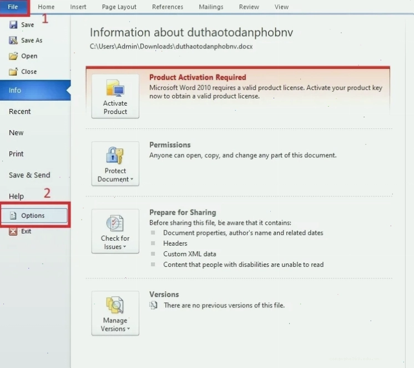
Task: Open the Mailings tab
Action: (x=211, y=7)
